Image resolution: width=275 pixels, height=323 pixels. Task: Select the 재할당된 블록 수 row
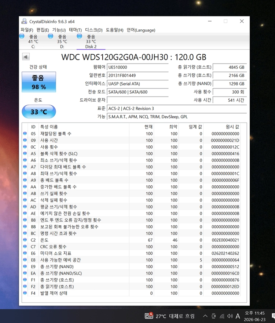131,134
